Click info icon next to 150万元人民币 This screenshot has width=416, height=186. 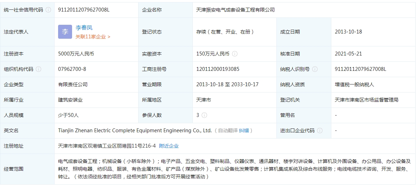point(235,54)
